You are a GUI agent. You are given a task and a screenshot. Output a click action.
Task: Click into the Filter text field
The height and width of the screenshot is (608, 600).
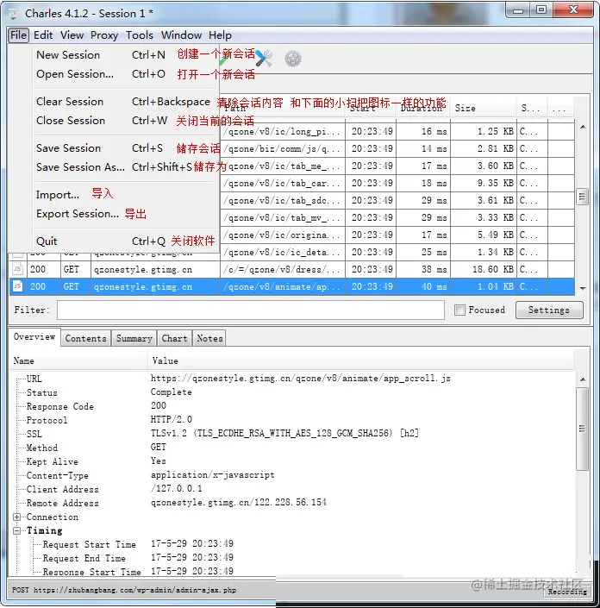250,310
